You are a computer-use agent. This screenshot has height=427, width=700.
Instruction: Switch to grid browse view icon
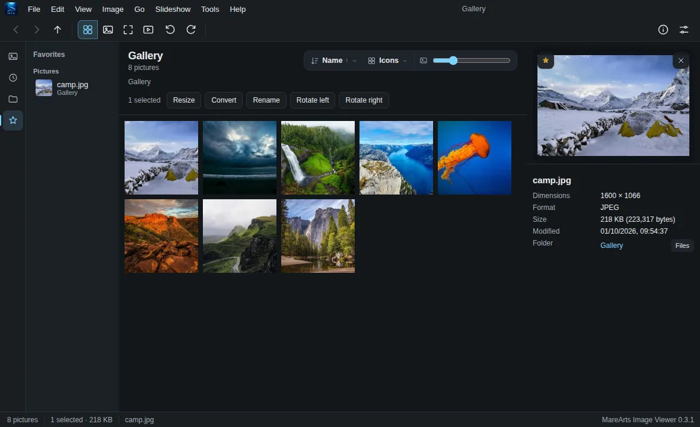tap(88, 30)
